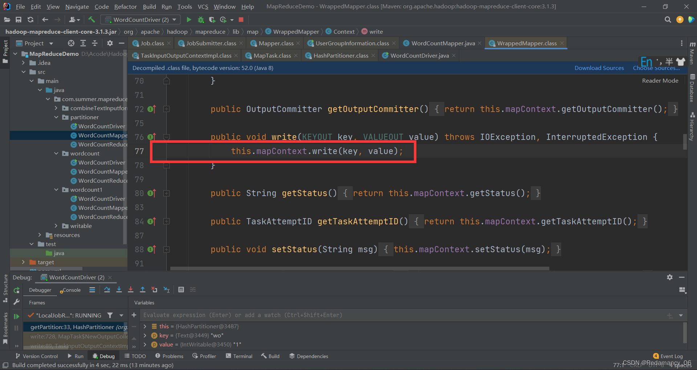Viewport: 697px width, 370px height.
Task: Expand line 72 folded code
Action: (167, 109)
